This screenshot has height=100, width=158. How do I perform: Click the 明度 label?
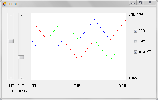(11, 86)
